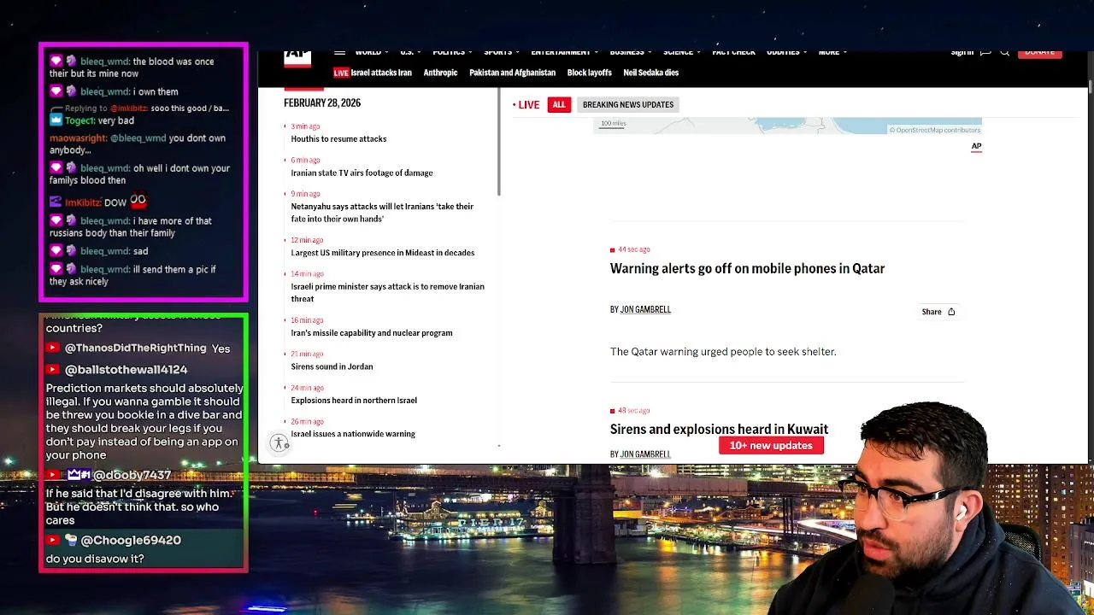Click the Donate button

pyautogui.click(x=1039, y=53)
